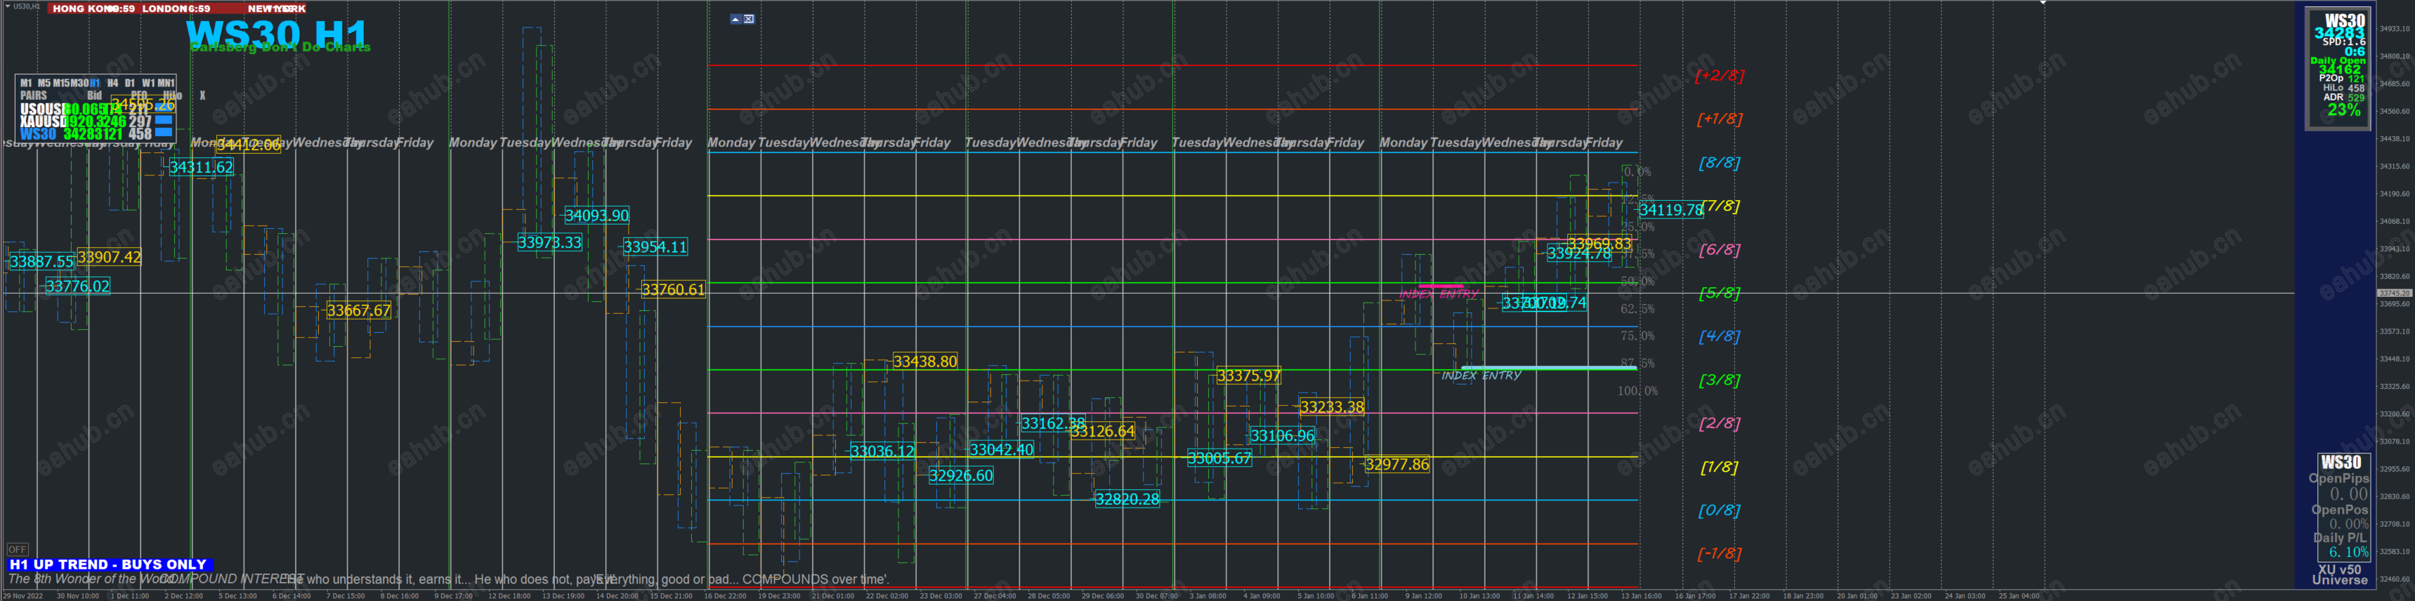Click the [8/8] Murrey level label
This screenshot has width=2415, height=601.
[x=1720, y=163]
